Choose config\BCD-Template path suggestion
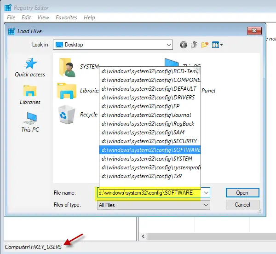Image resolution: width=276 pixels, height=254 pixels. (x=150, y=71)
